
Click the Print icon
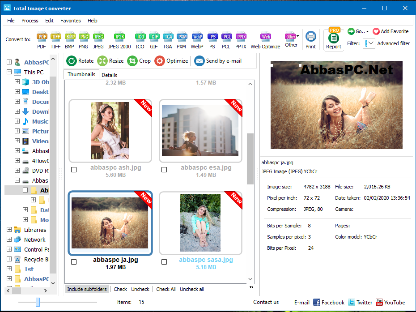click(x=311, y=37)
